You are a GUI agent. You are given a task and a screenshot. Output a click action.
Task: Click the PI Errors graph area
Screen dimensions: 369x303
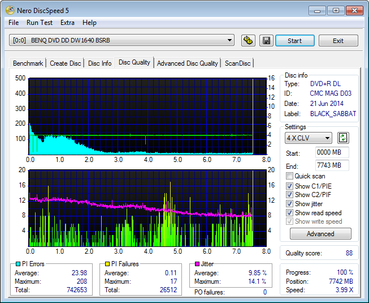click(147, 116)
